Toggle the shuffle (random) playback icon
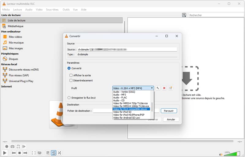 click(x=59, y=153)
